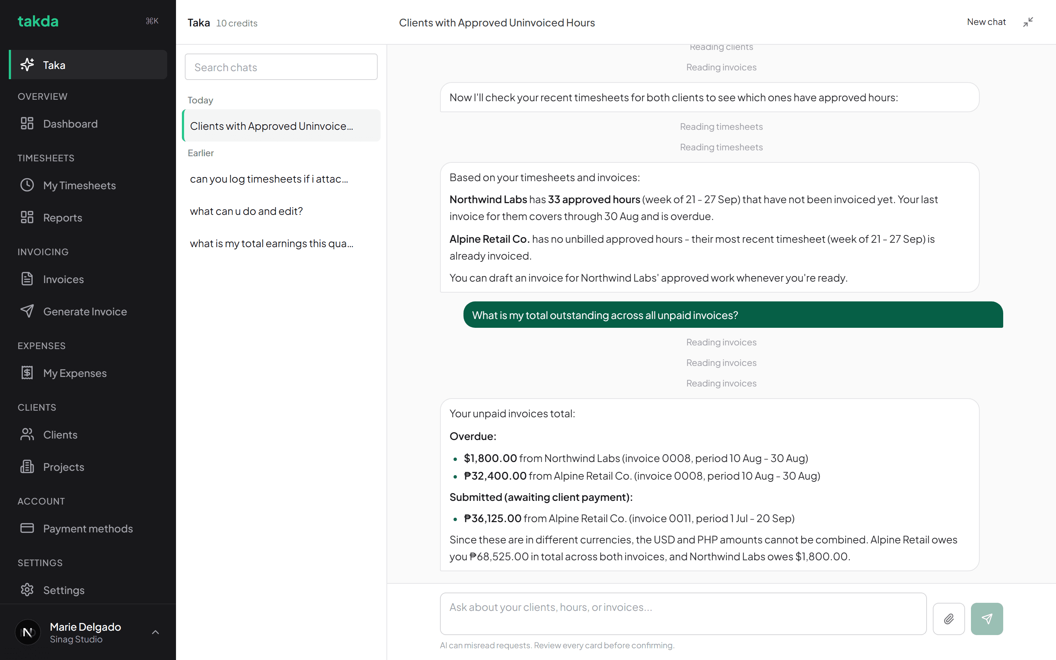Viewport: 1056px width, 660px height.
Task: Click the Ask about your clients message box
Action: point(683,613)
